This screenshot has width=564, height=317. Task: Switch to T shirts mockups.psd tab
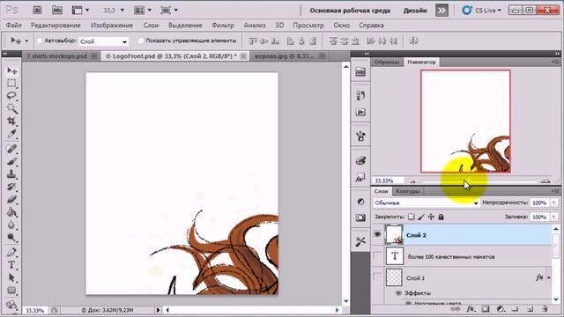click(x=56, y=56)
